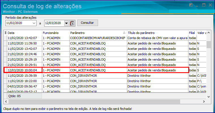The height and width of the screenshot is (113, 215).
Task: Sort by the Parâmetro column header
Action: click(98, 33)
